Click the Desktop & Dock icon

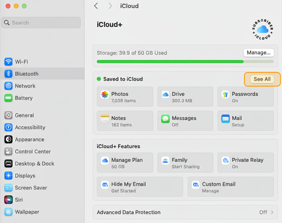coord(8,163)
